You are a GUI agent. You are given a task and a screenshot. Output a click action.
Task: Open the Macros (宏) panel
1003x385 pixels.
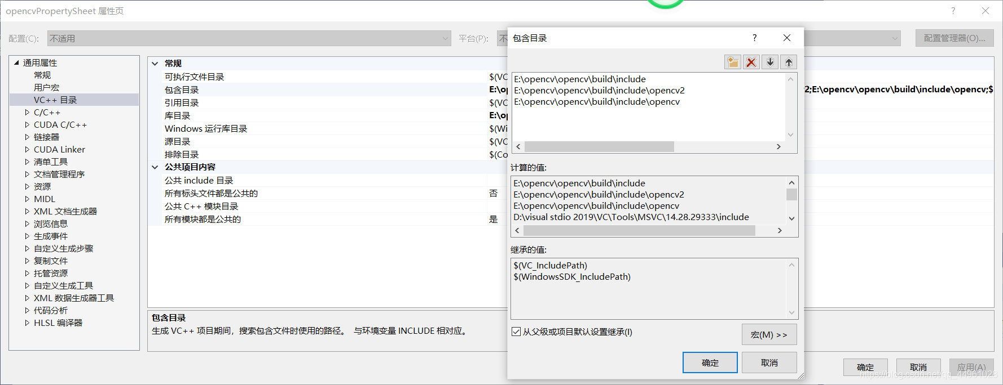click(x=769, y=334)
